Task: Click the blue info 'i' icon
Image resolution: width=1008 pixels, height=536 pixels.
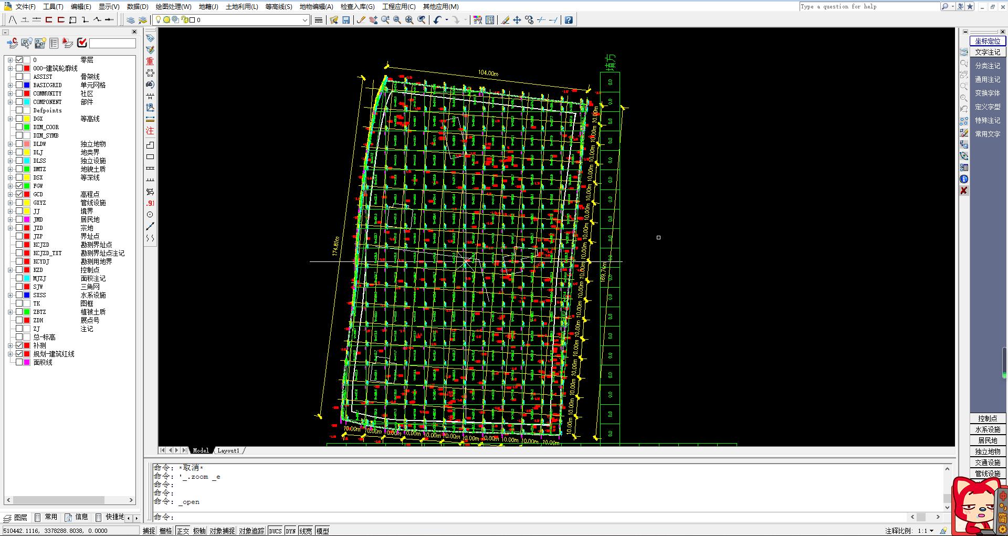Action: (964, 179)
